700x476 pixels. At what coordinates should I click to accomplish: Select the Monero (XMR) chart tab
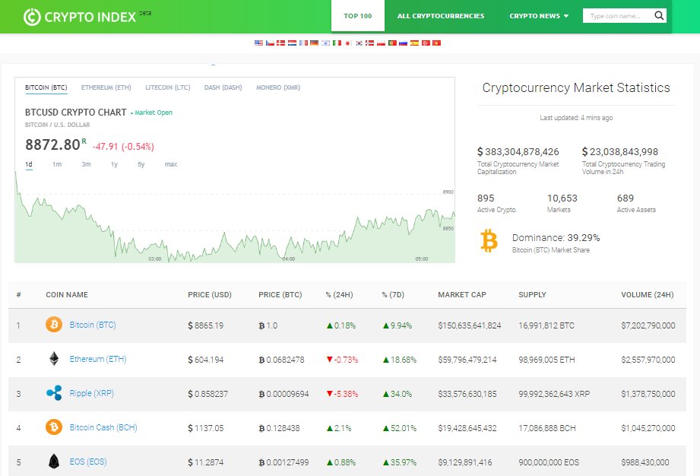(x=278, y=87)
